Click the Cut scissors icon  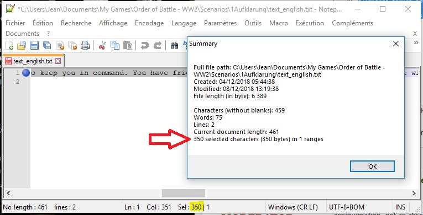(102, 45)
